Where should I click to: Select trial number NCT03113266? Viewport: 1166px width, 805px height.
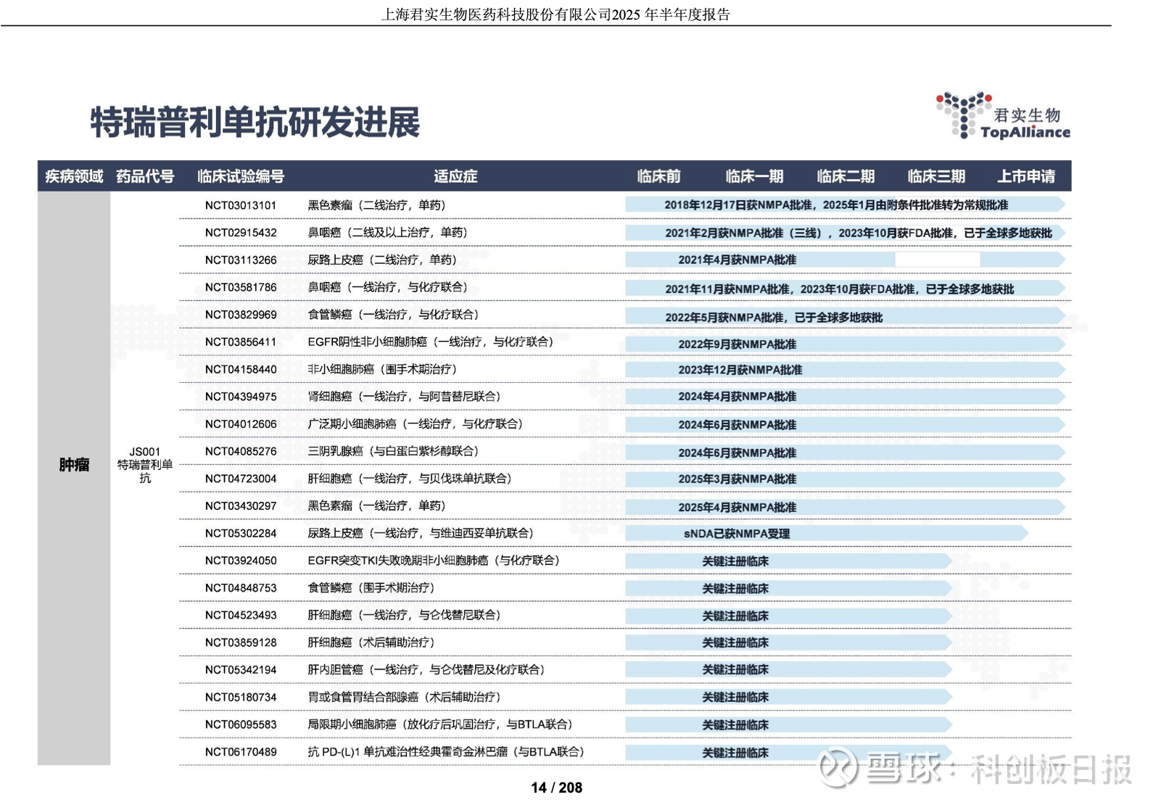coord(241,260)
